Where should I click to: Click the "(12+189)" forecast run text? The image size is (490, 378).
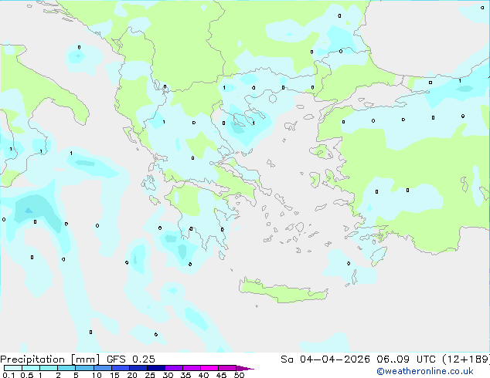click(x=465, y=359)
